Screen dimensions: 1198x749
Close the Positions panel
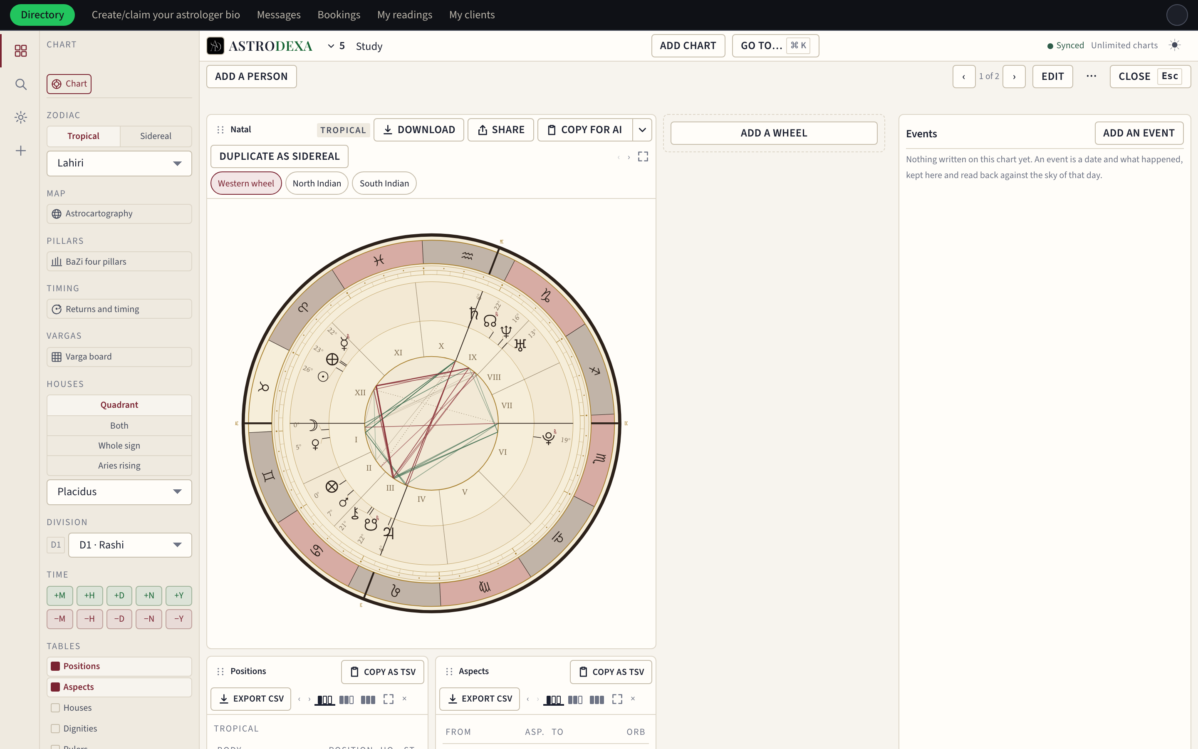point(404,699)
